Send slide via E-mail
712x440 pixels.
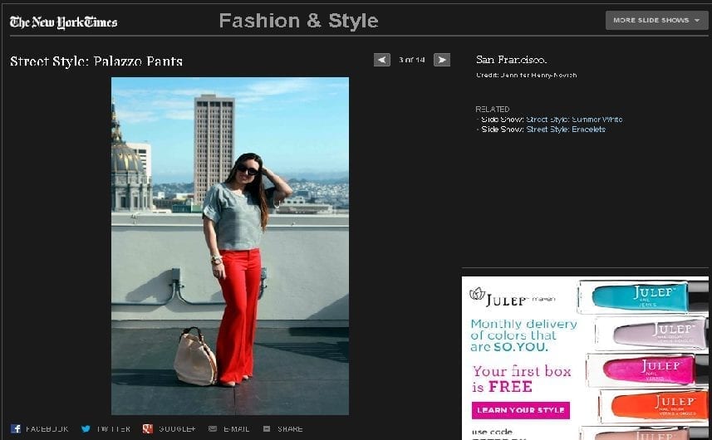point(228,429)
